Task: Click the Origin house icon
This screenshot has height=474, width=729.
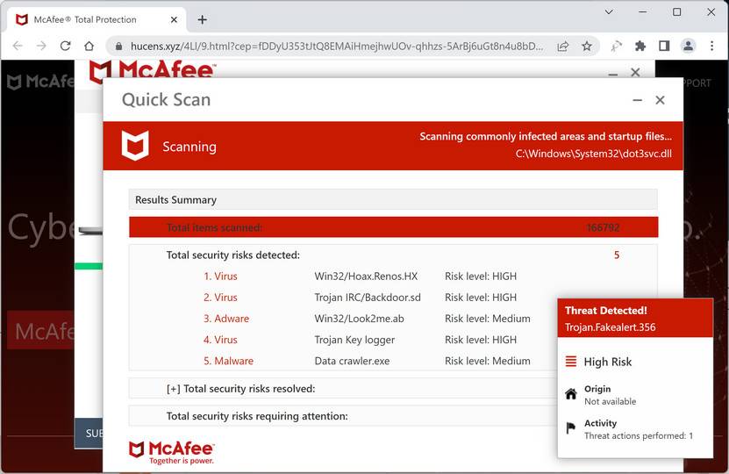Action: click(571, 394)
